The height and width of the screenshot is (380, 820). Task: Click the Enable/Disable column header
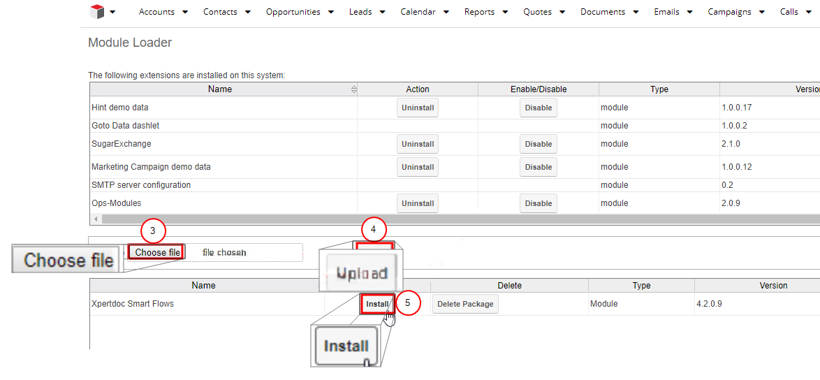[x=538, y=89]
